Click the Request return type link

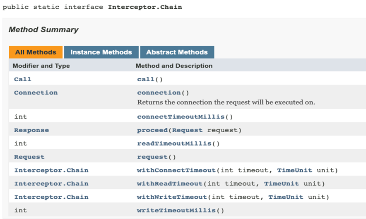[29, 157]
